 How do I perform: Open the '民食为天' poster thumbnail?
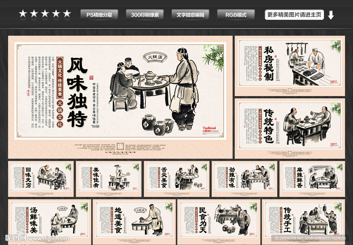219,222
